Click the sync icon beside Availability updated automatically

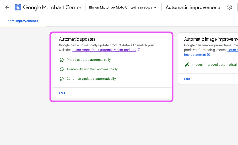(62, 69)
